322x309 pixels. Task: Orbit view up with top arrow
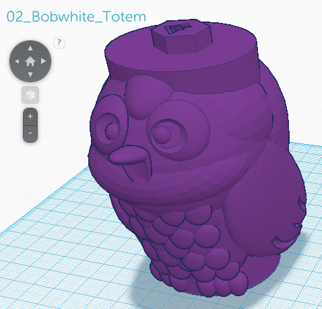(x=30, y=48)
